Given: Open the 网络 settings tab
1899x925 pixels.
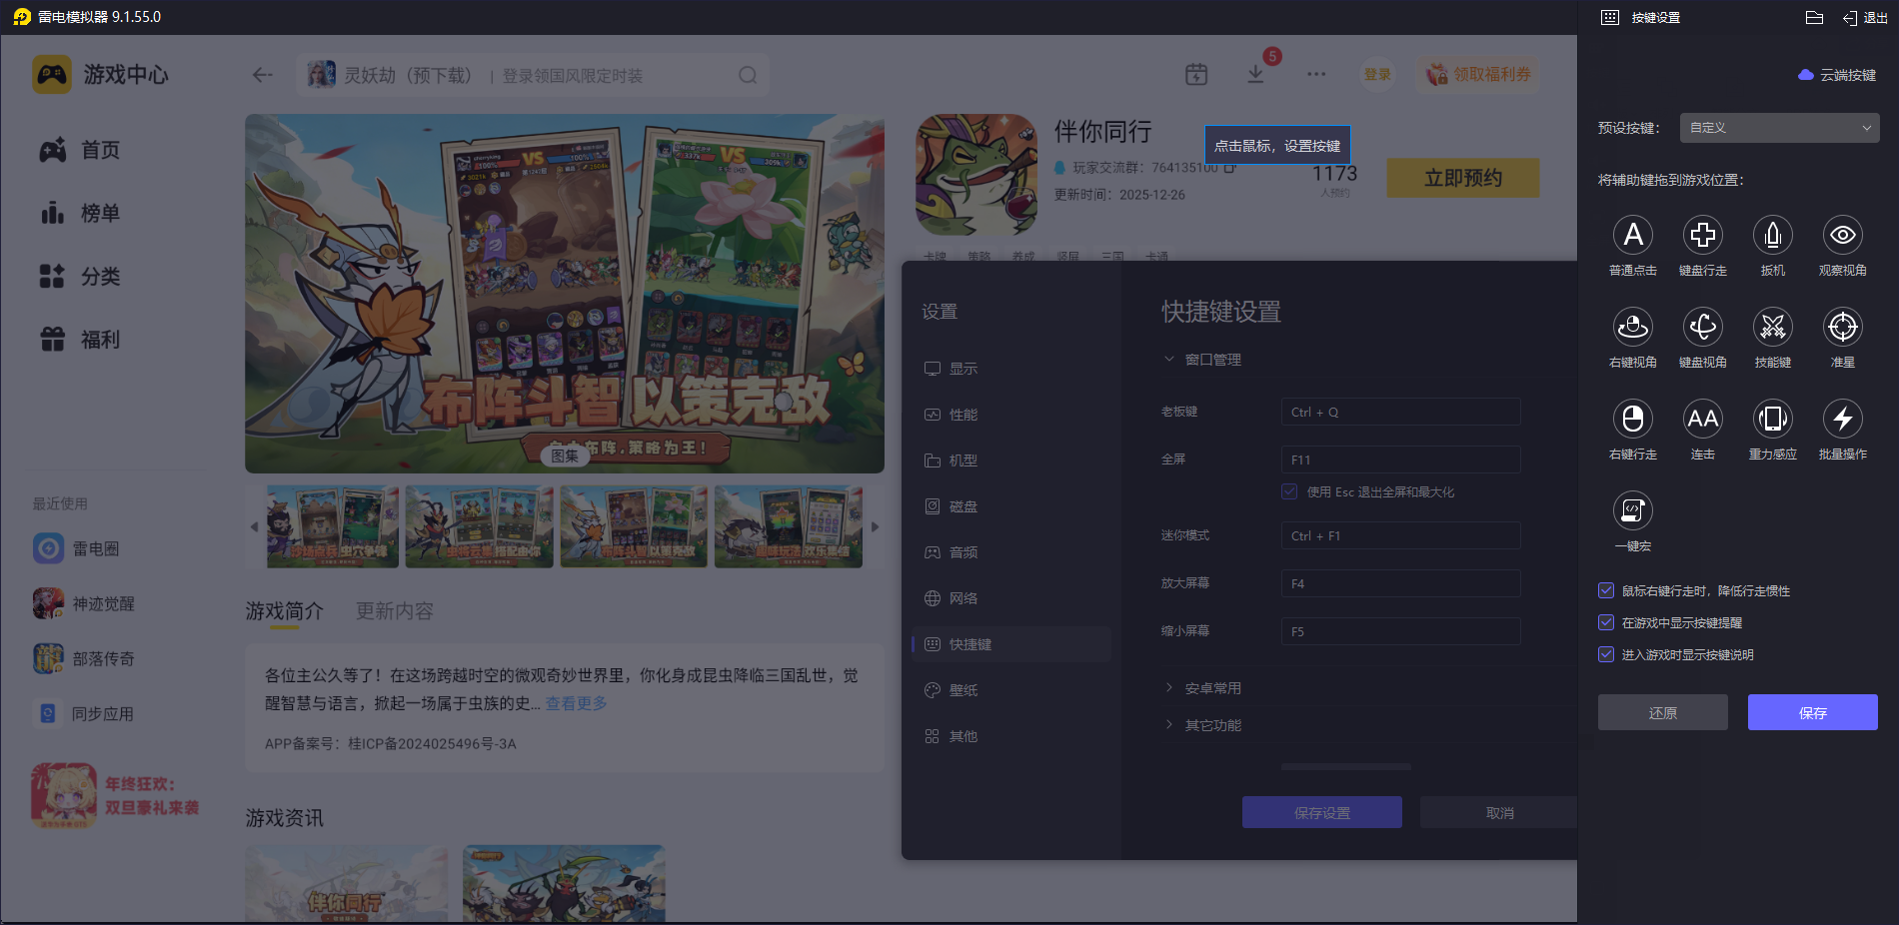Looking at the screenshot, I should point(1011,598).
